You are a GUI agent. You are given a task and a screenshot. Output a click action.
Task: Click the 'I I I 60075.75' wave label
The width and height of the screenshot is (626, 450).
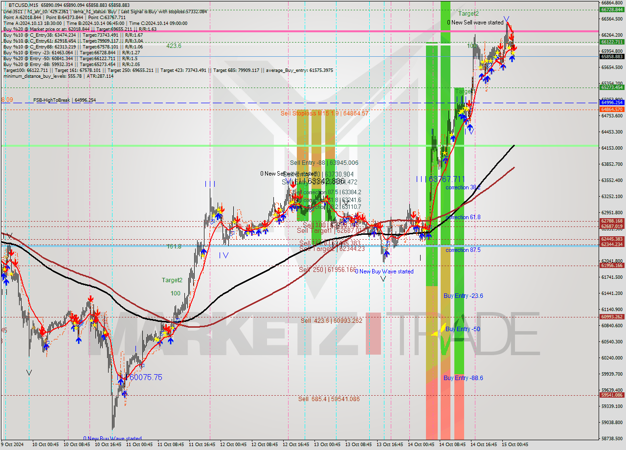[140, 378]
